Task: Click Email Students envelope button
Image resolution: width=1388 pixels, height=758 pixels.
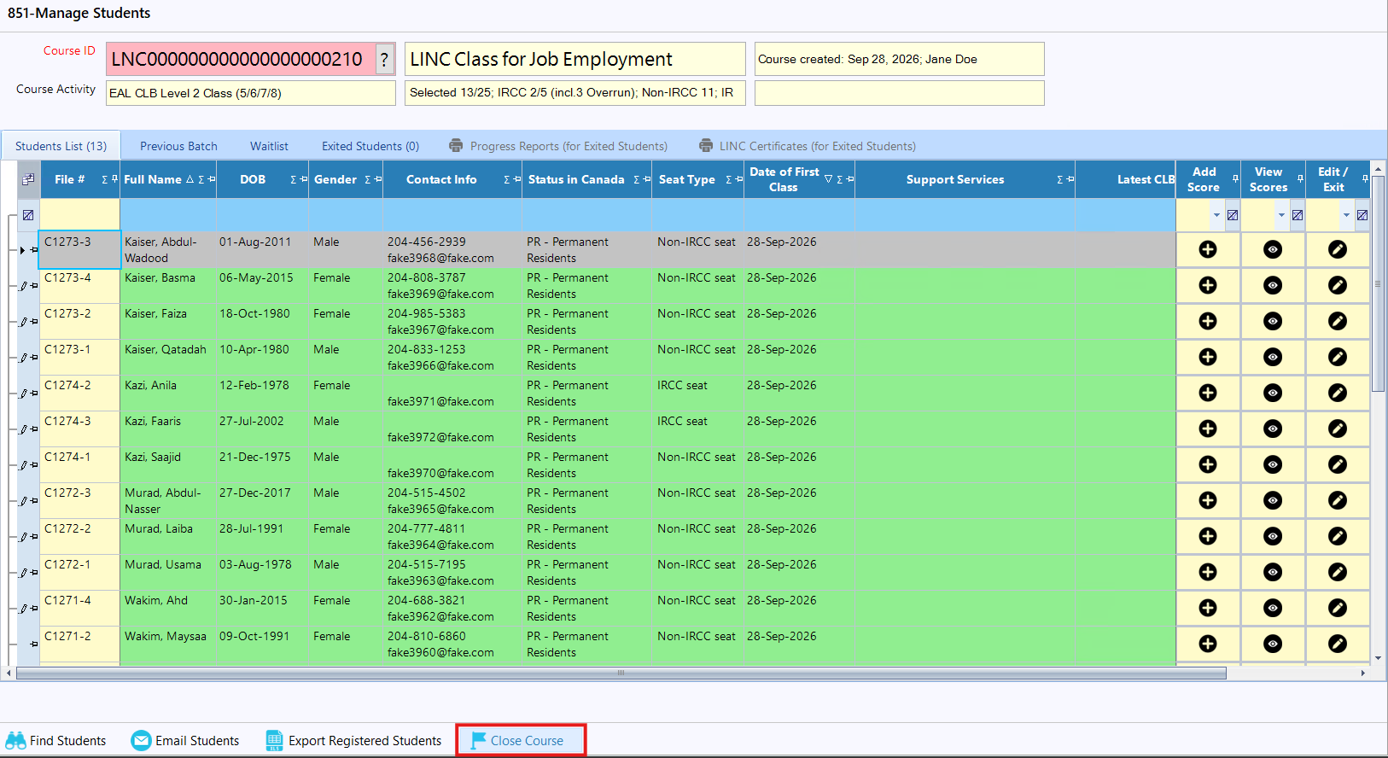Action: [185, 740]
